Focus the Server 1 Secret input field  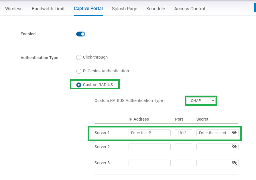(213, 133)
